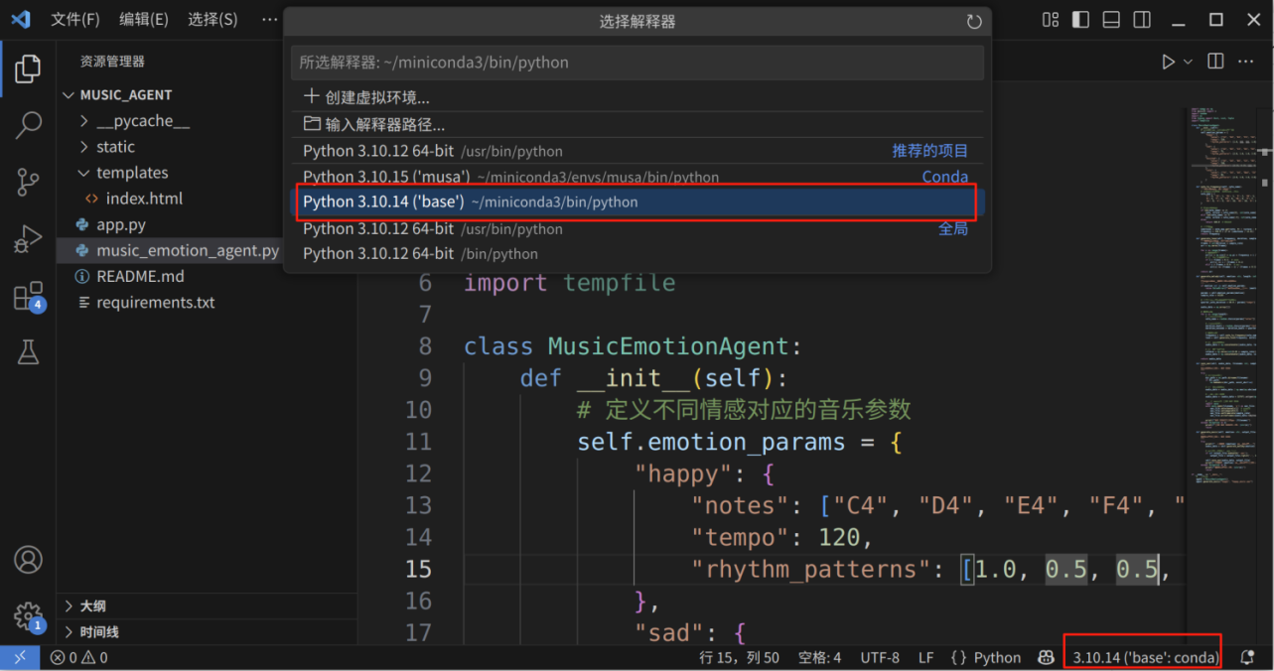
Task: Toggle the secondary side bar layout icon
Action: click(x=1142, y=20)
